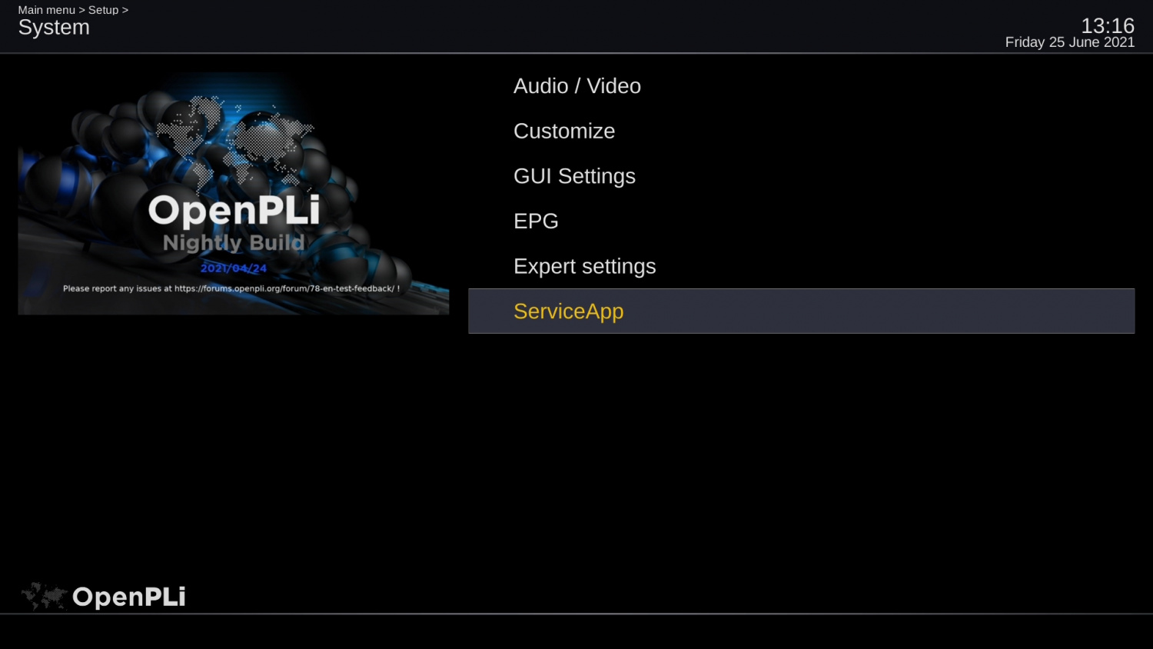The height and width of the screenshot is (649, 1153).
Task: Click the Nightly Build label in banner
Action: (234, 244)
